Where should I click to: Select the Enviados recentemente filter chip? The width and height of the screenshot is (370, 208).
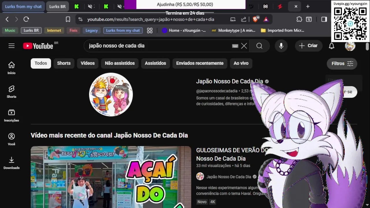200,63
